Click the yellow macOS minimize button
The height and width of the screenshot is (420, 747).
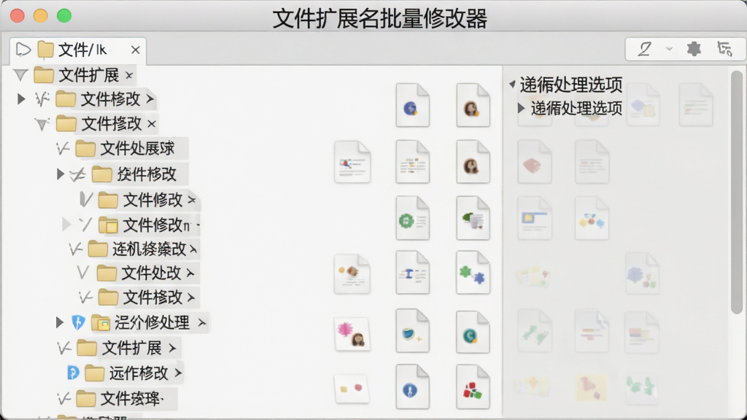(41, 16)
